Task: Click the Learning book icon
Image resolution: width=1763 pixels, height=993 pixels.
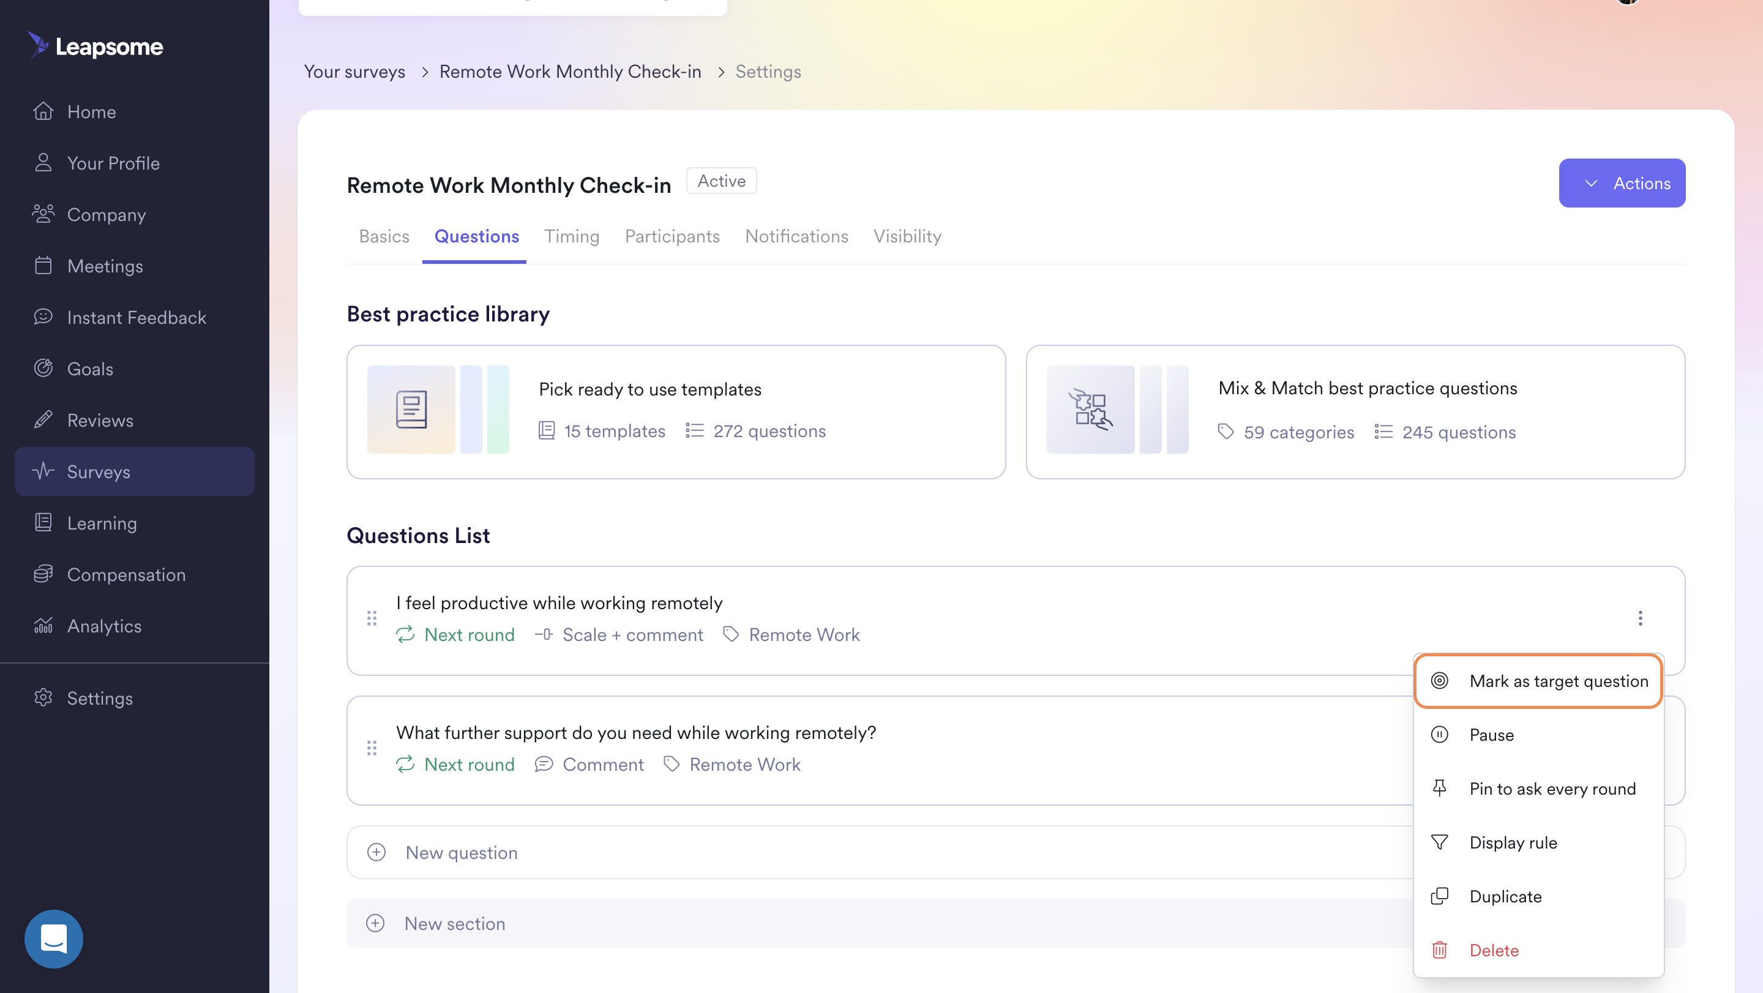Action: pos(43,522)
